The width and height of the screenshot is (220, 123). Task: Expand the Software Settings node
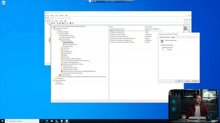coord(56,32)
